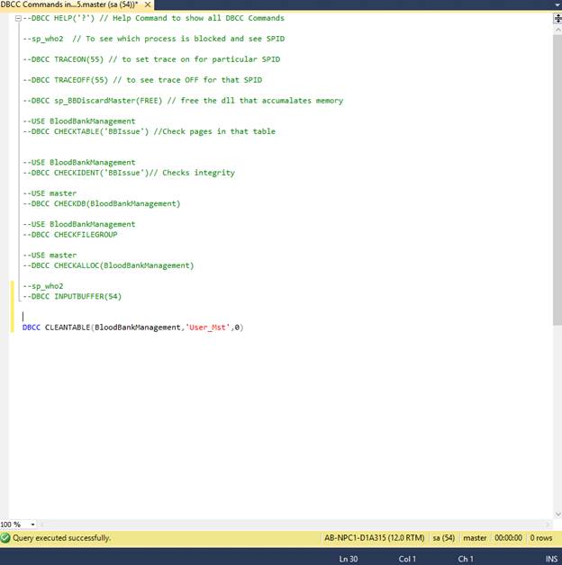Click the INS insert mode indicator

pos(551,559)
